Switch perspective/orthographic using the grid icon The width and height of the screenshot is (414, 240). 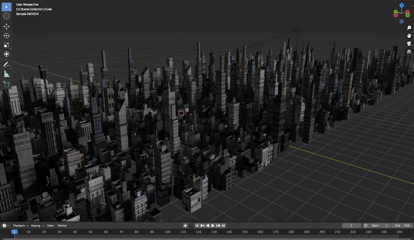pyautogui.click(x=409, y=51)
